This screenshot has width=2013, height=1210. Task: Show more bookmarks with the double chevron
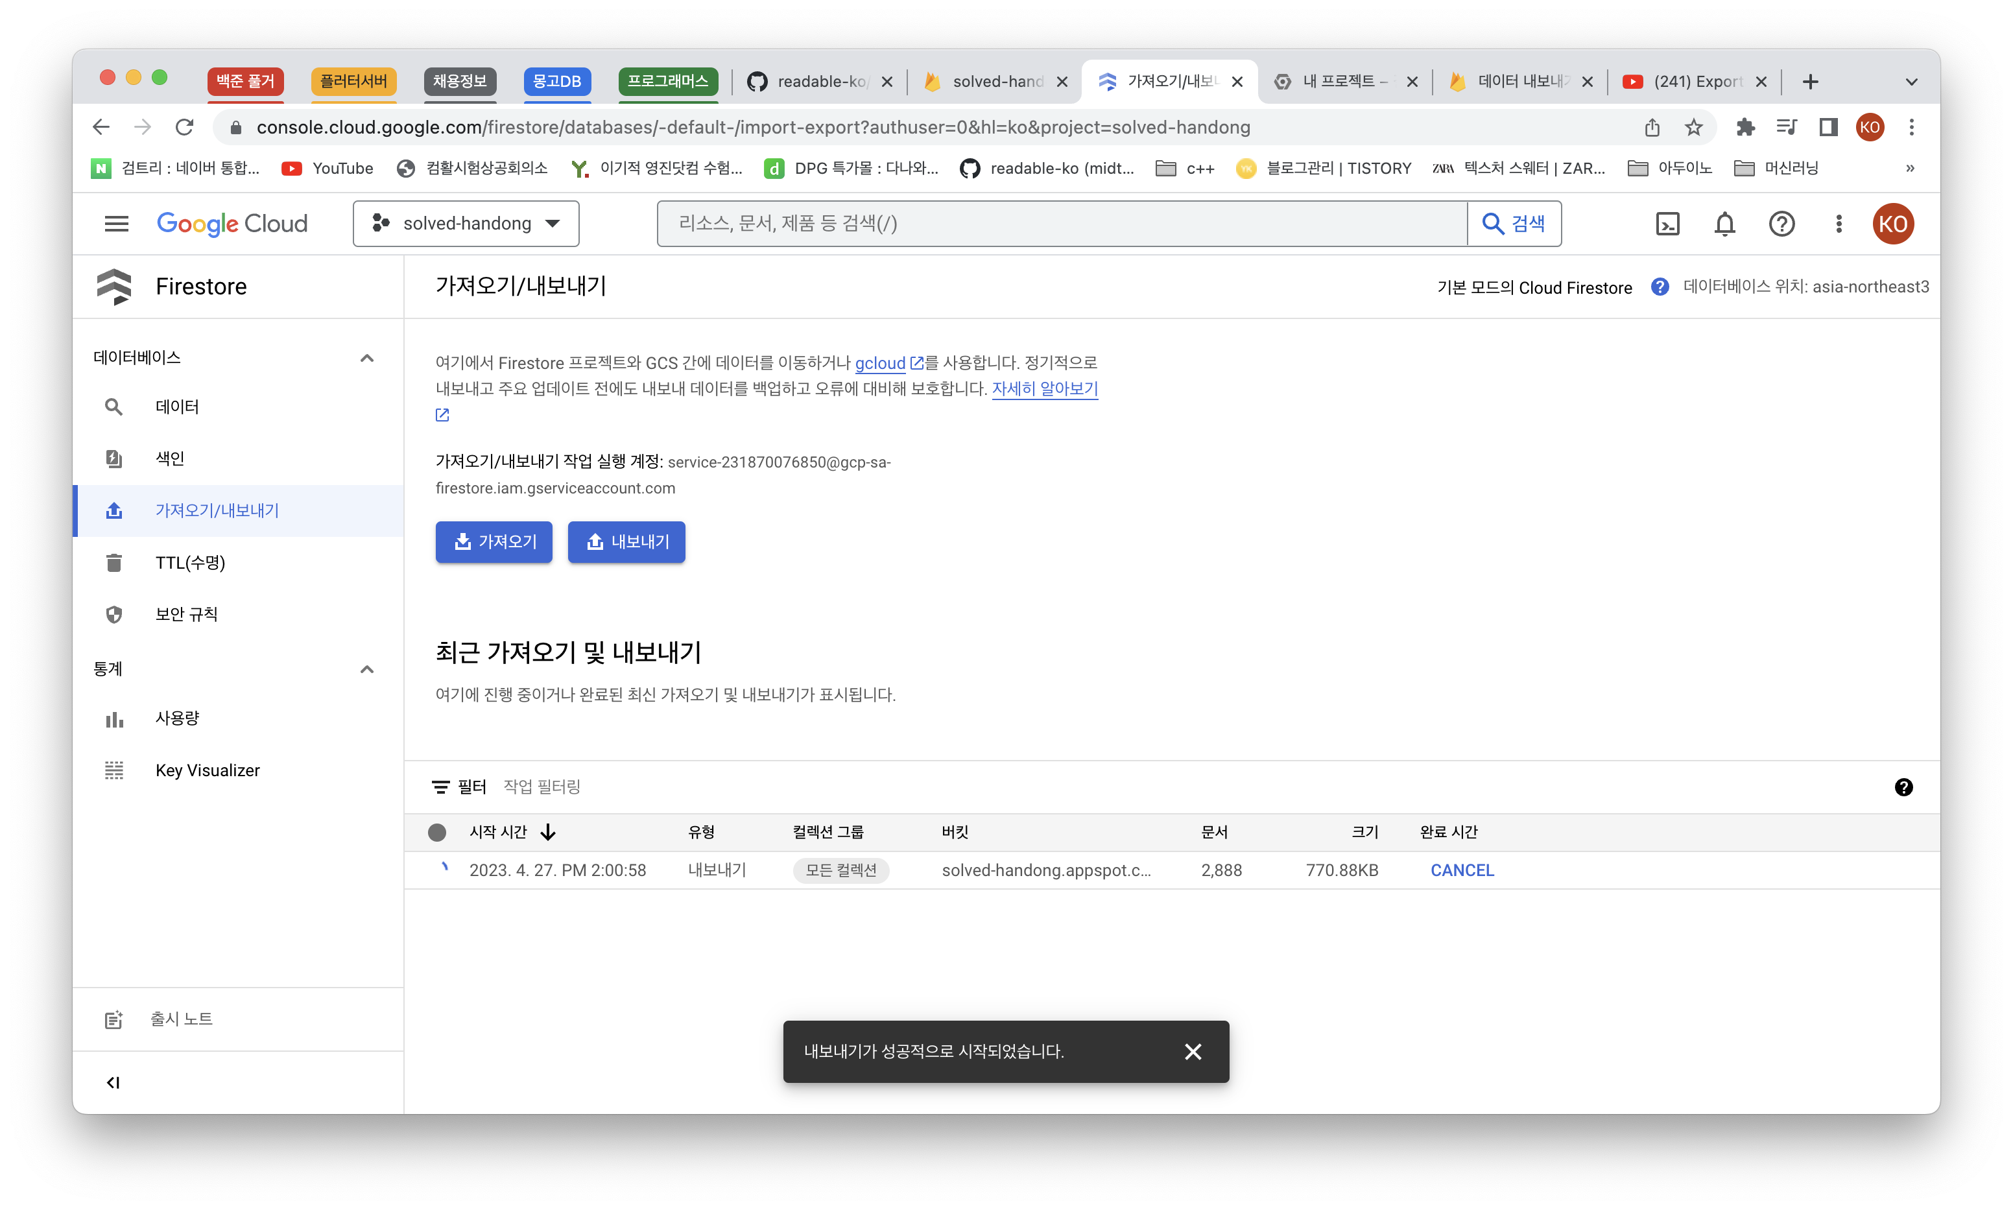click(1909, 169)
